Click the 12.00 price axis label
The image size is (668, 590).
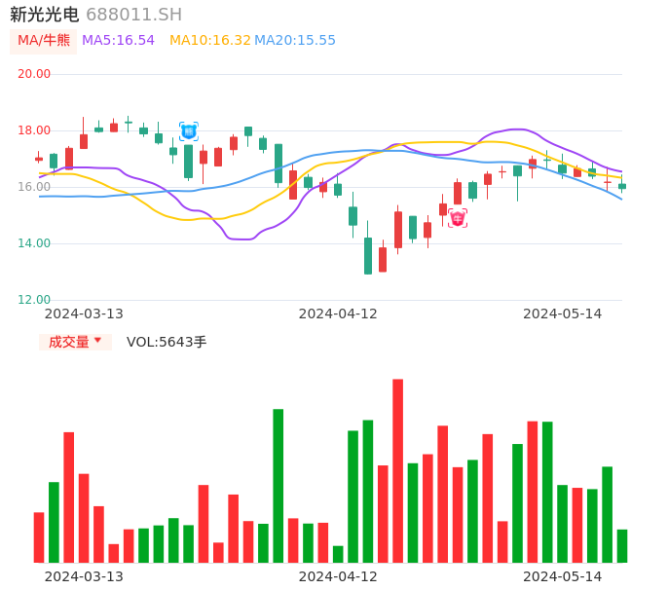34,300
